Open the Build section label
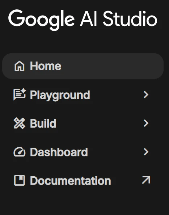 (43, 123)
